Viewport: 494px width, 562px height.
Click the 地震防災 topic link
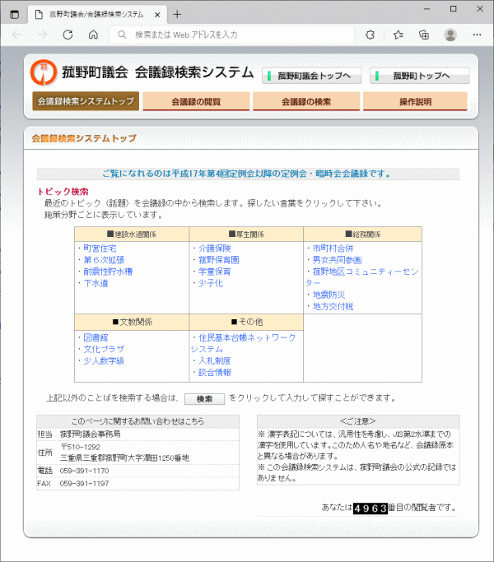pyautogui.click(x=329, y=295)
